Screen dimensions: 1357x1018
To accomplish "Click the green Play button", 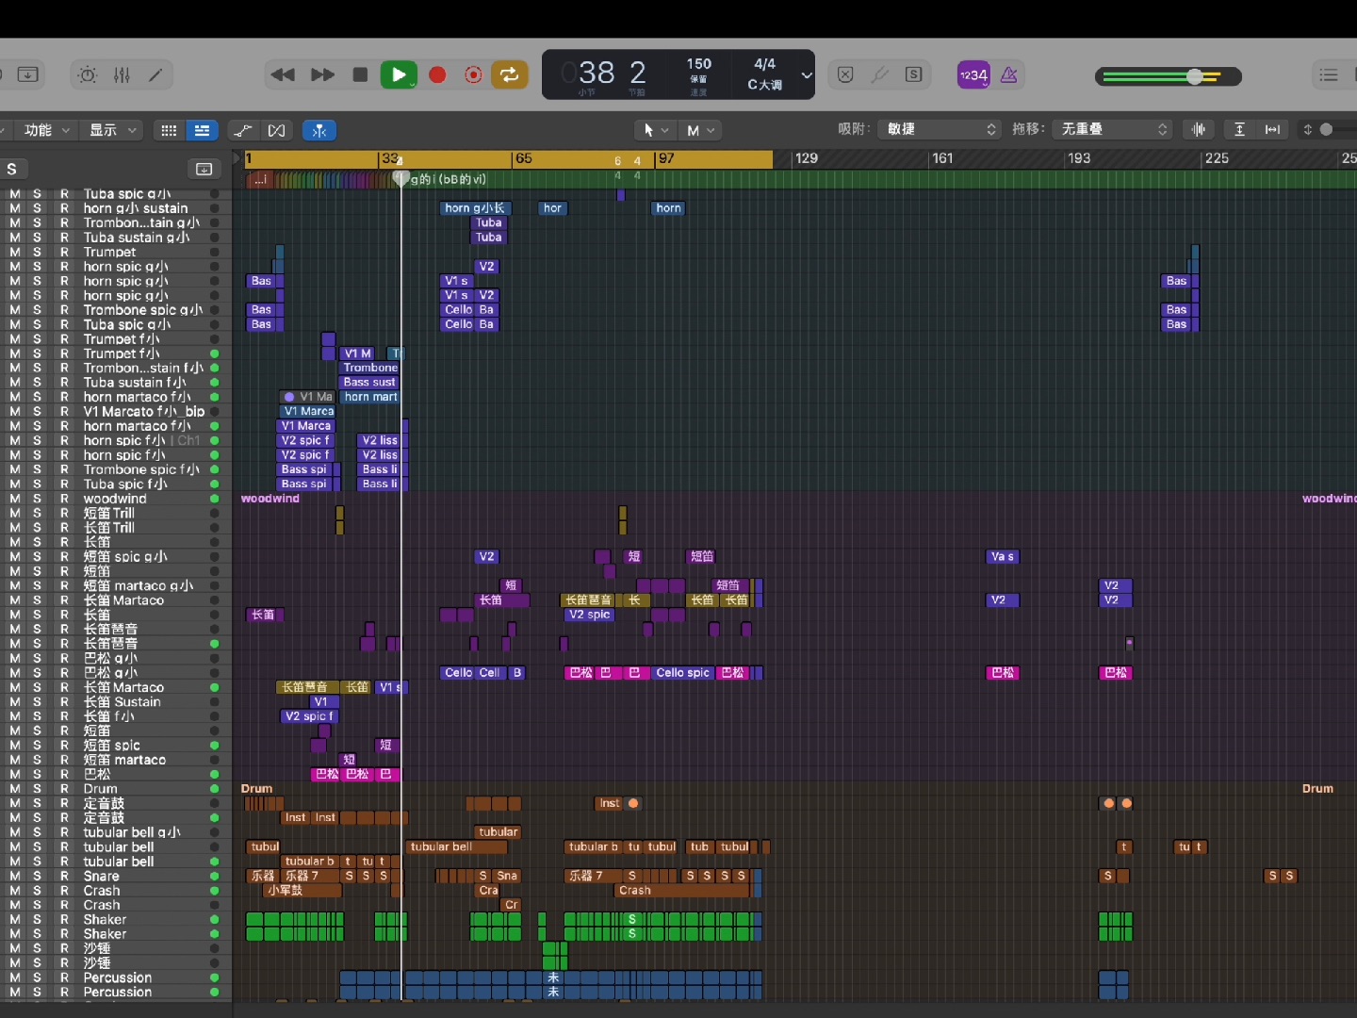I will point(399,74).
